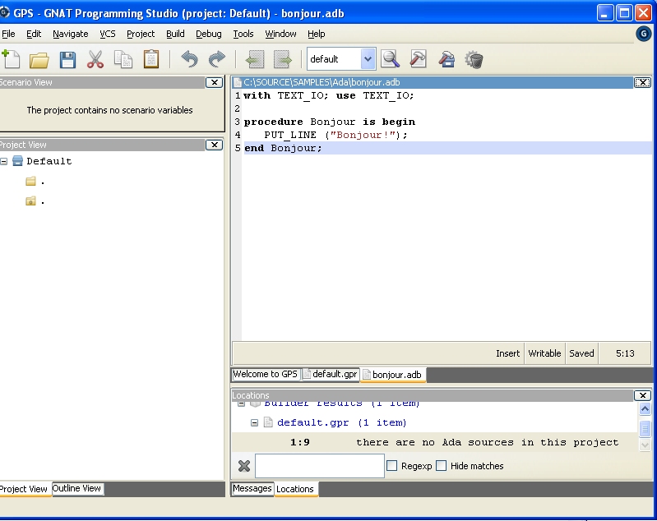Screen dimensions: 657x521
Task: Switch to the Outline View tab
Action: (76, 488)
